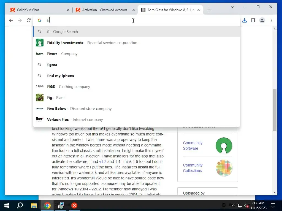
Task: Click the forward navigation arrow
Action: 20,20
